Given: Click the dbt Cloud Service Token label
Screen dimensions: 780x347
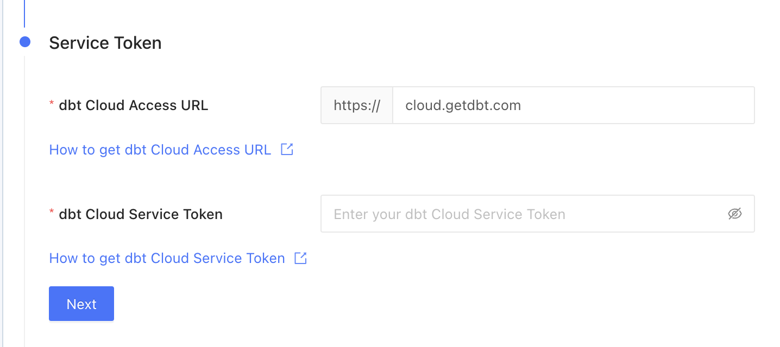Looking at the screenshot, I should (141, 214).
